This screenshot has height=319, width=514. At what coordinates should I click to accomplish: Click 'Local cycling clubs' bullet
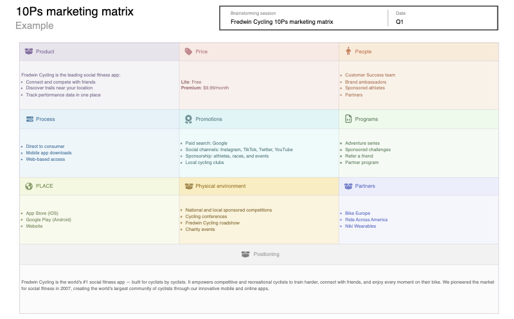(x=204, y=163)
